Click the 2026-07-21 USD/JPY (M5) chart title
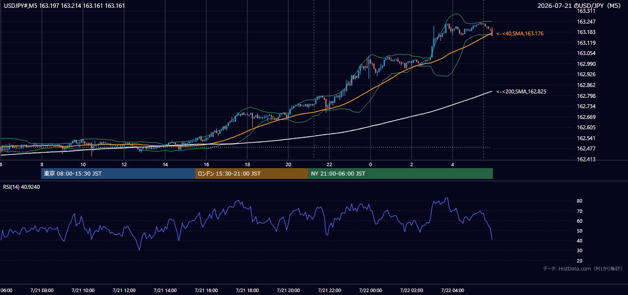 [x=580, y=6]
